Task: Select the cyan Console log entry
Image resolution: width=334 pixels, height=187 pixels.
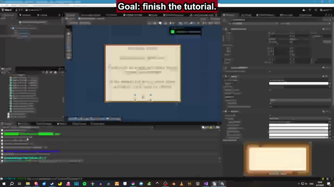Action: [x=25, y=158]
